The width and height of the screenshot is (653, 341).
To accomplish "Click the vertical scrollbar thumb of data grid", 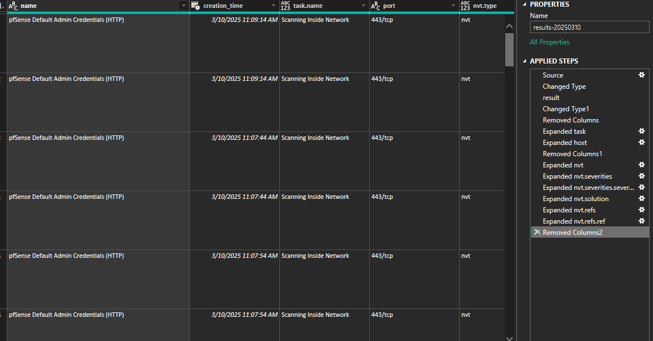I will pos(509,49).
